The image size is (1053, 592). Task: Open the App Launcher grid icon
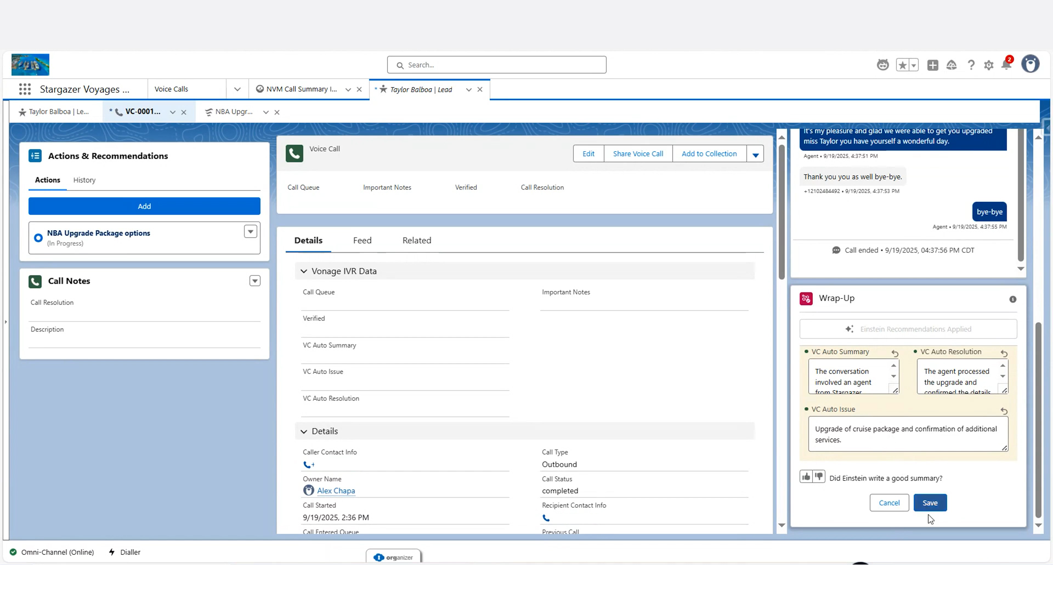(x=25, y=89)
